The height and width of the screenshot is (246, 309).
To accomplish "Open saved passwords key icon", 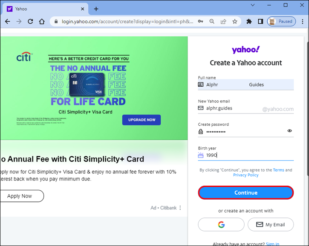I will [x=200, y=21].
